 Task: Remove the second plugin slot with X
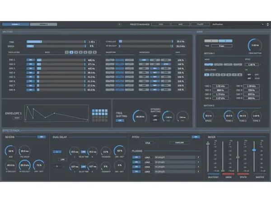pos(198,162)
